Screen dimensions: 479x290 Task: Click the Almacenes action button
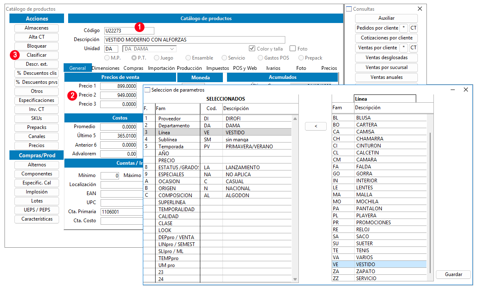[x=37, y=28]
